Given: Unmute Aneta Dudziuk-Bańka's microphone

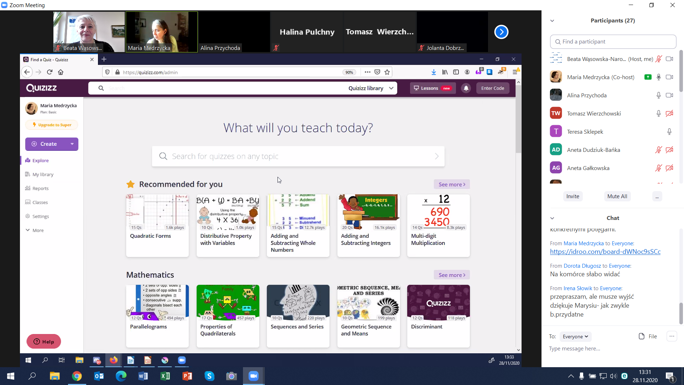Looking at the screenshot, I should pyautogui.click(x=658, y=150).
